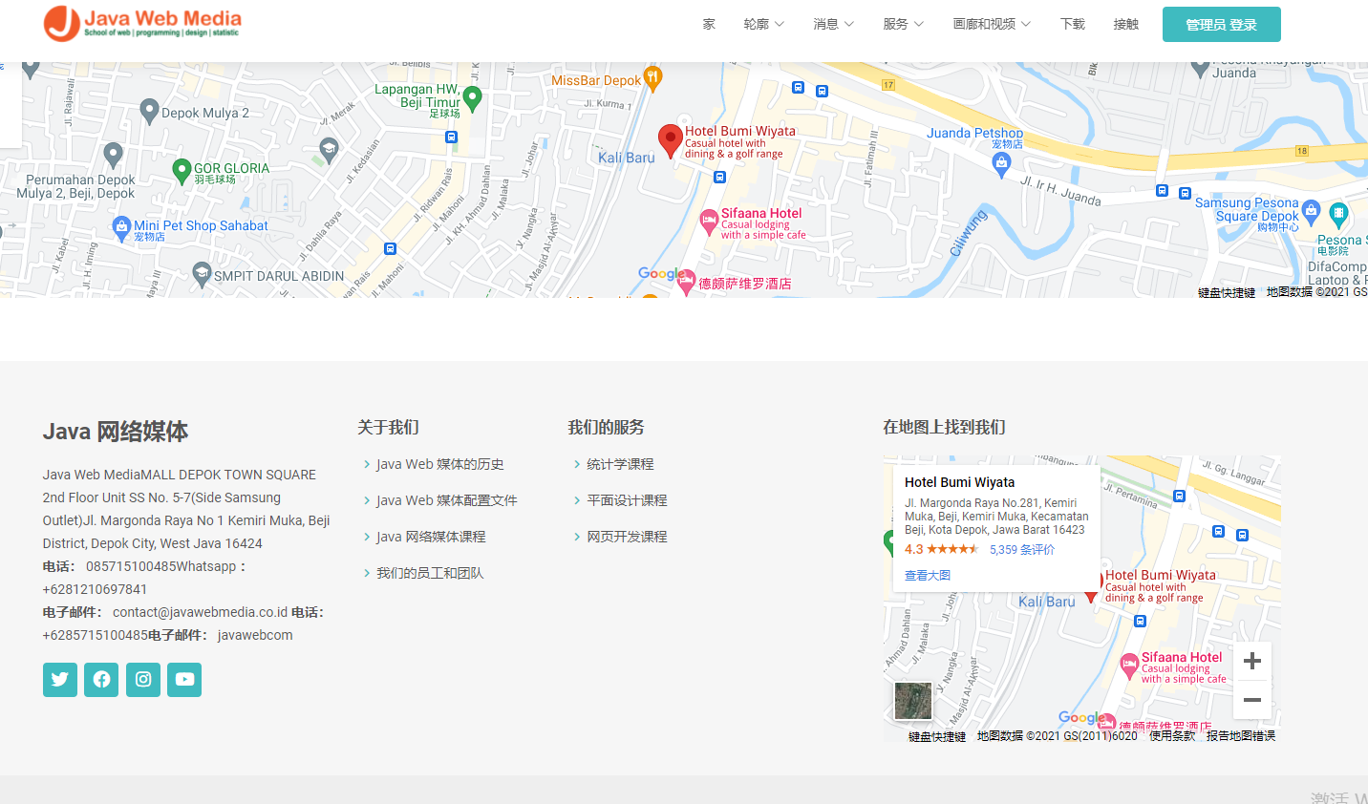
Task: Open 我们的员工和团队 link
Action: click(430, 573)
